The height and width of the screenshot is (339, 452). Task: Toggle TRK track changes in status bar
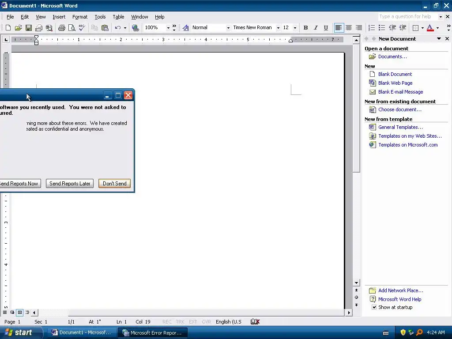point(180,322)
